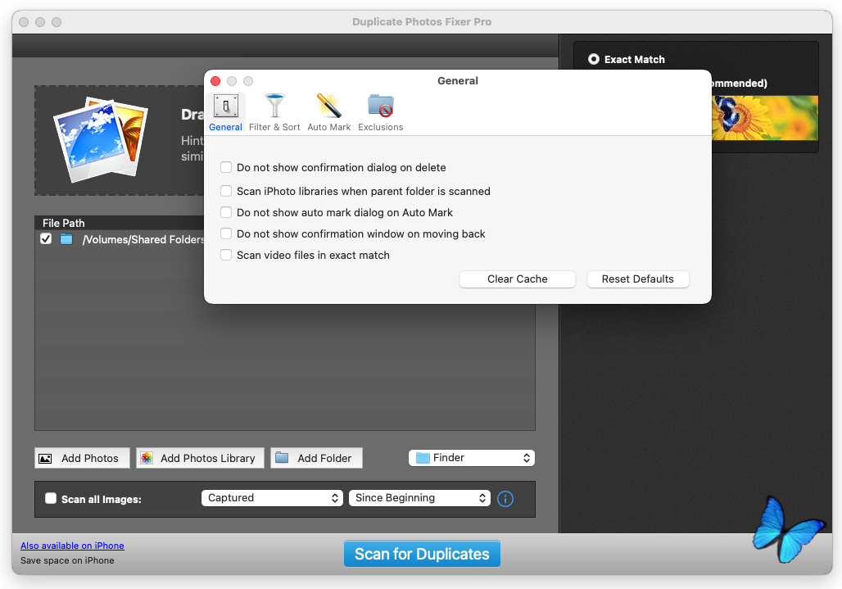The height and width of the screenshot is (589, 842).
Task: Click the Add Photos Library button
Action: (201, 458)
